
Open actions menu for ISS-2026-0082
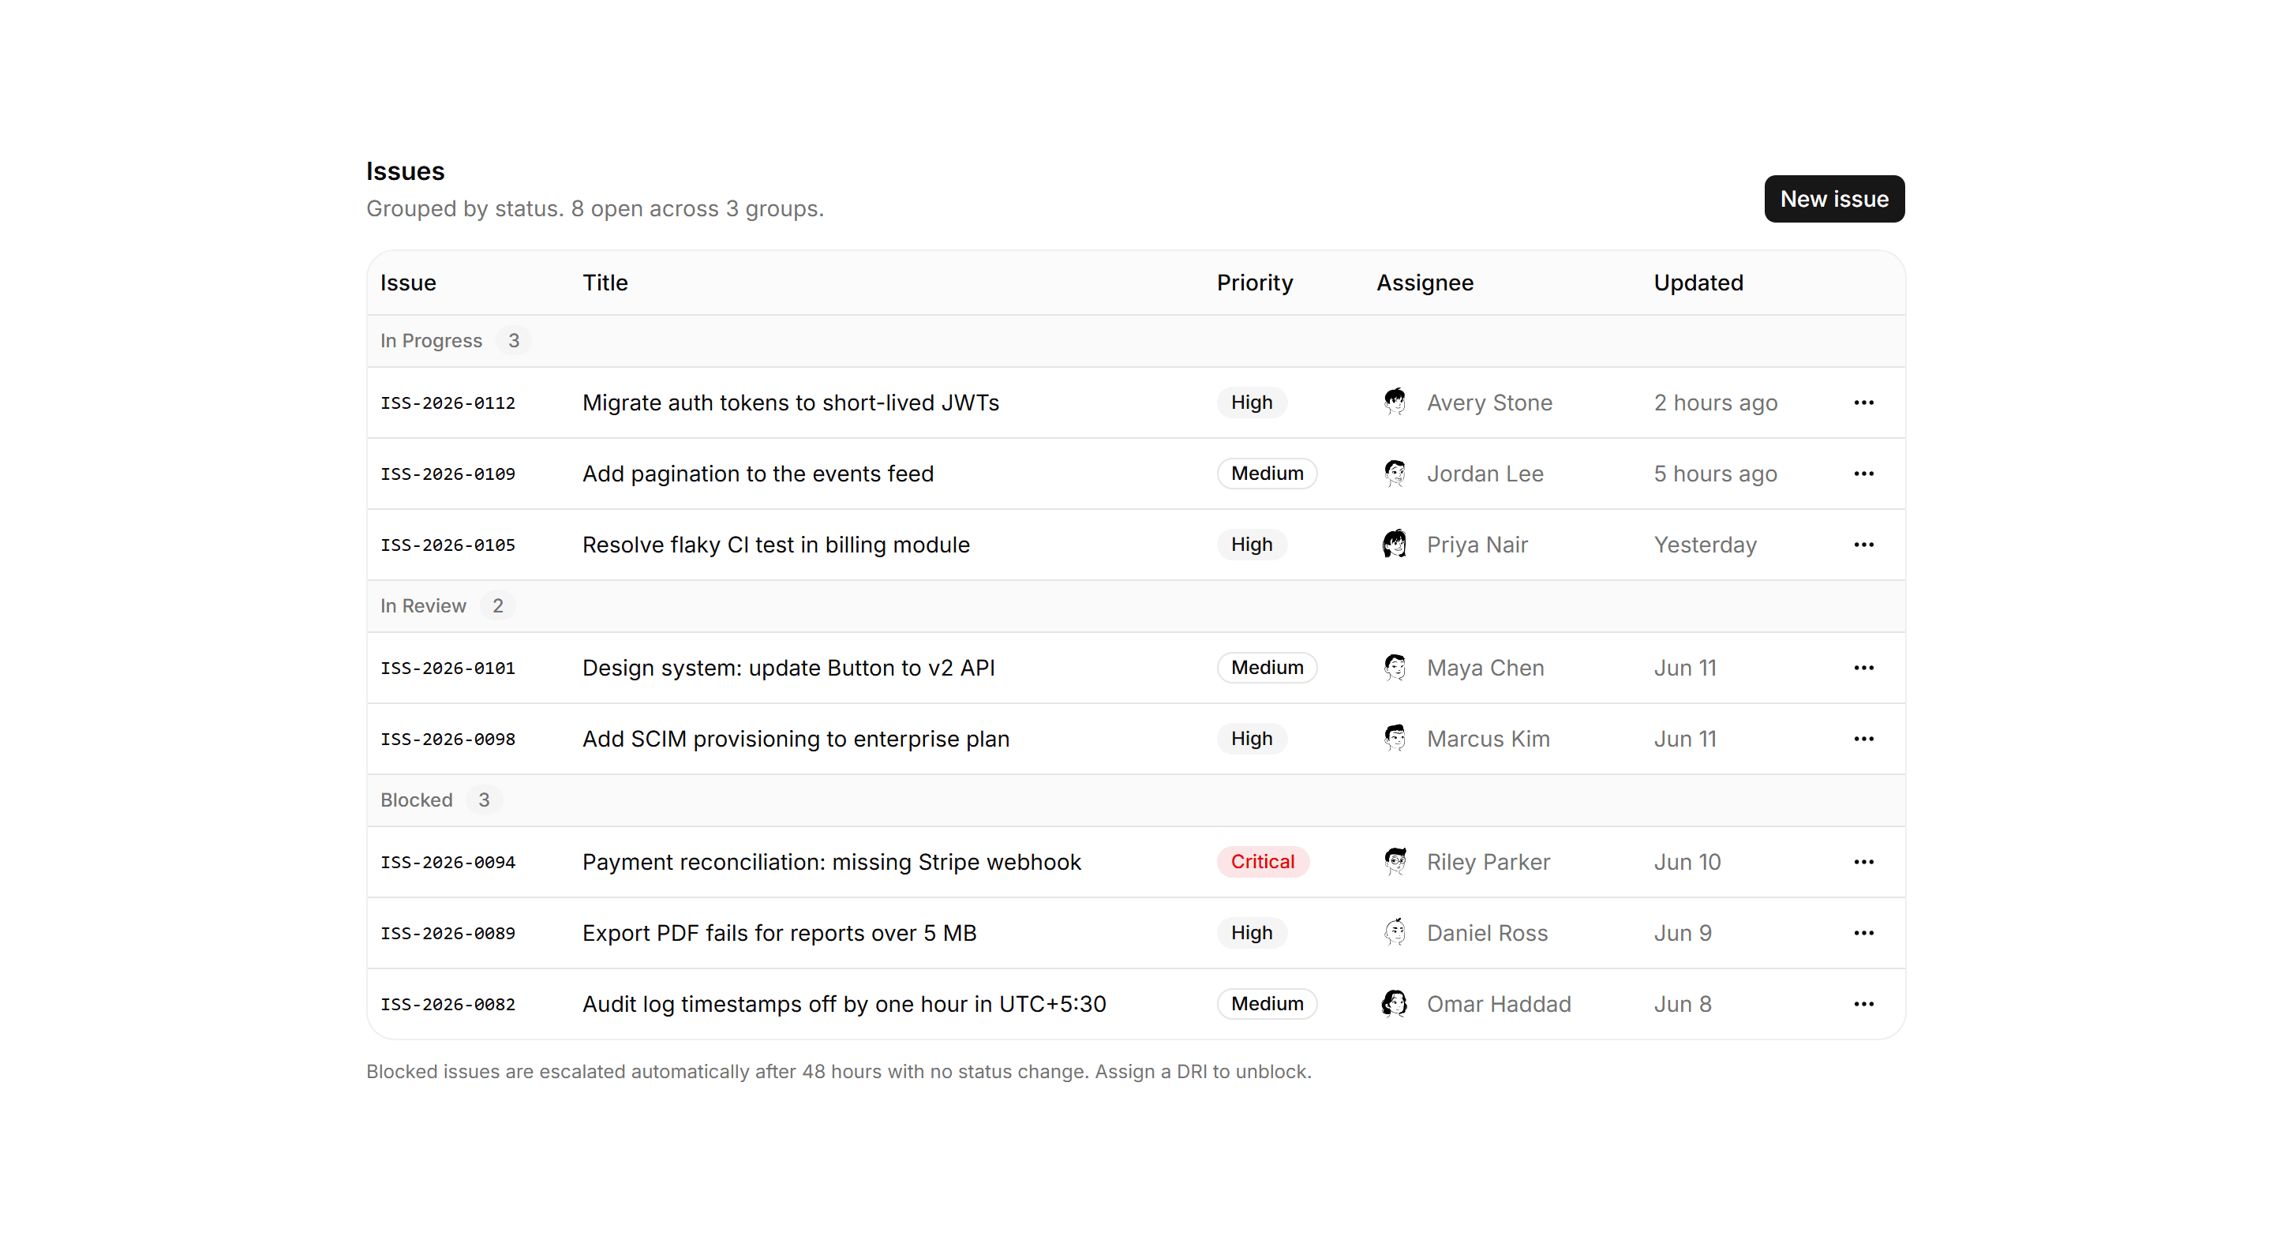tap(1863, 1004)
